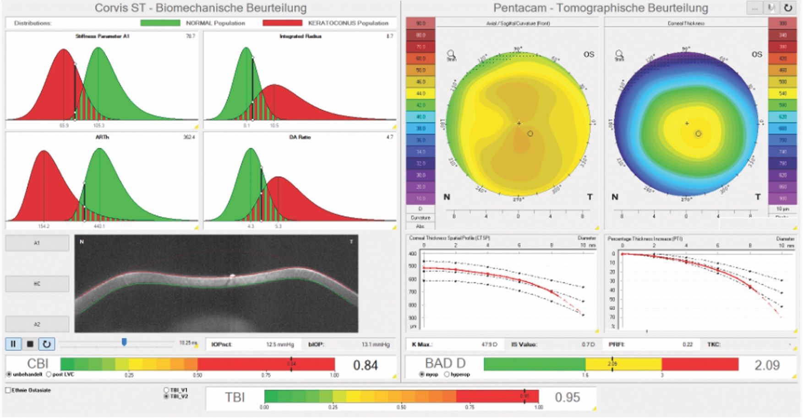This screenshot has height=418, width=803.
Task: Jump to the A2 applanation frame
Action: pos(37,324)
